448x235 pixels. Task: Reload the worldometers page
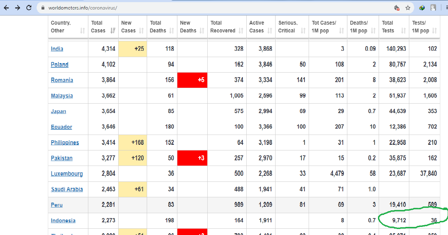click(x=29, y=8)
